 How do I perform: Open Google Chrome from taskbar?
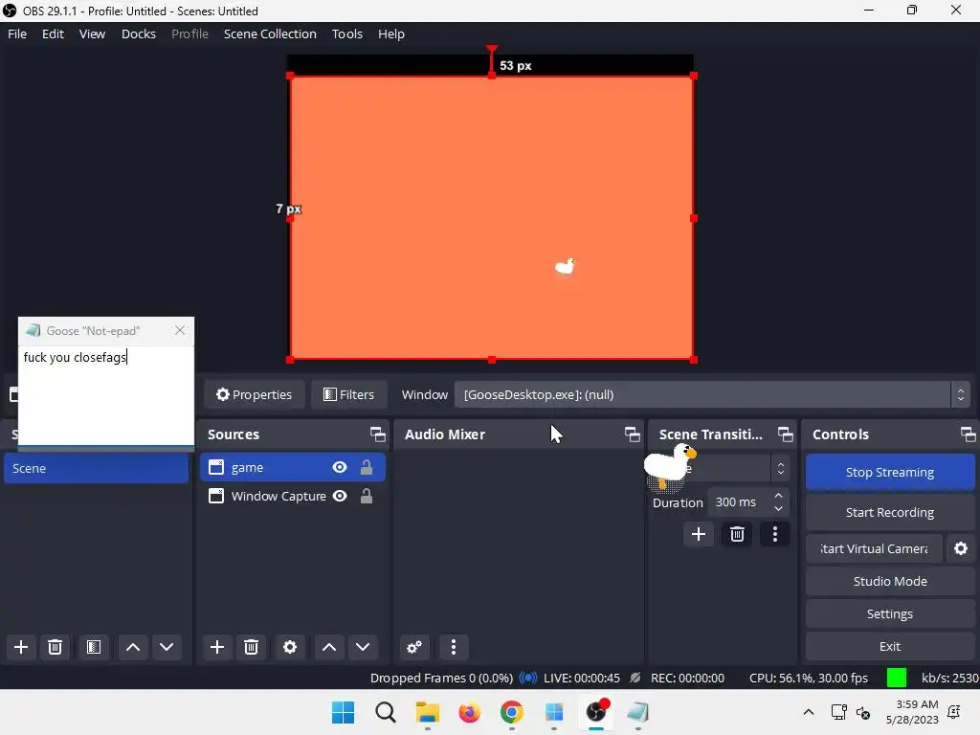tap(512, 712)
